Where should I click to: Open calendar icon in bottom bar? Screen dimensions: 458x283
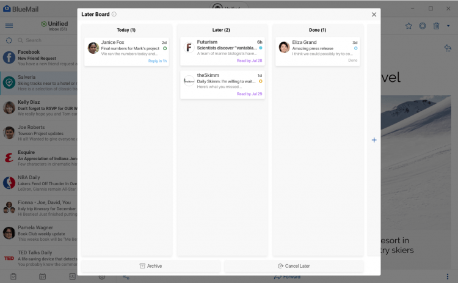click(x=43, y=276)
